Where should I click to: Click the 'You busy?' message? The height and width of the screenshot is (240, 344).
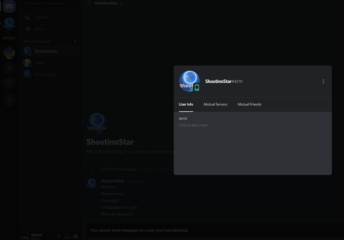(110, 201)
